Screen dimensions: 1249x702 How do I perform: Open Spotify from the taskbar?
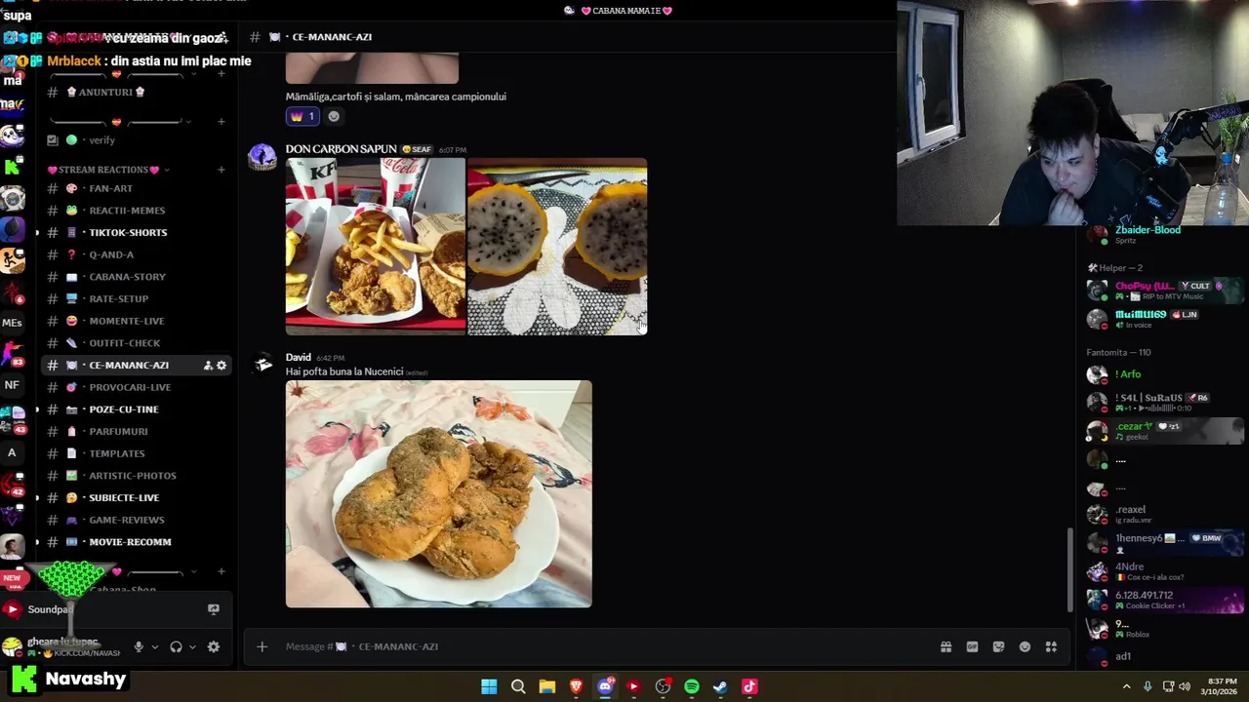692,686
